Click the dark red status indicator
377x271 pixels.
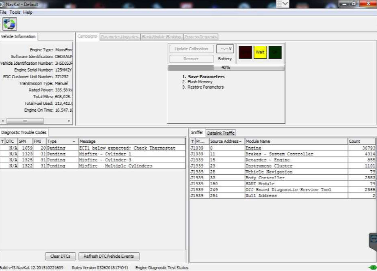[x=245, y=52]
